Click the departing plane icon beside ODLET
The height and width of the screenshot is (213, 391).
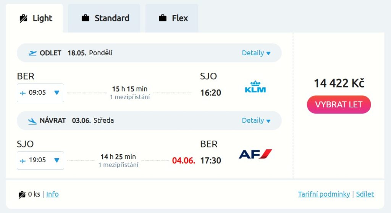click(x=33, y=53)
